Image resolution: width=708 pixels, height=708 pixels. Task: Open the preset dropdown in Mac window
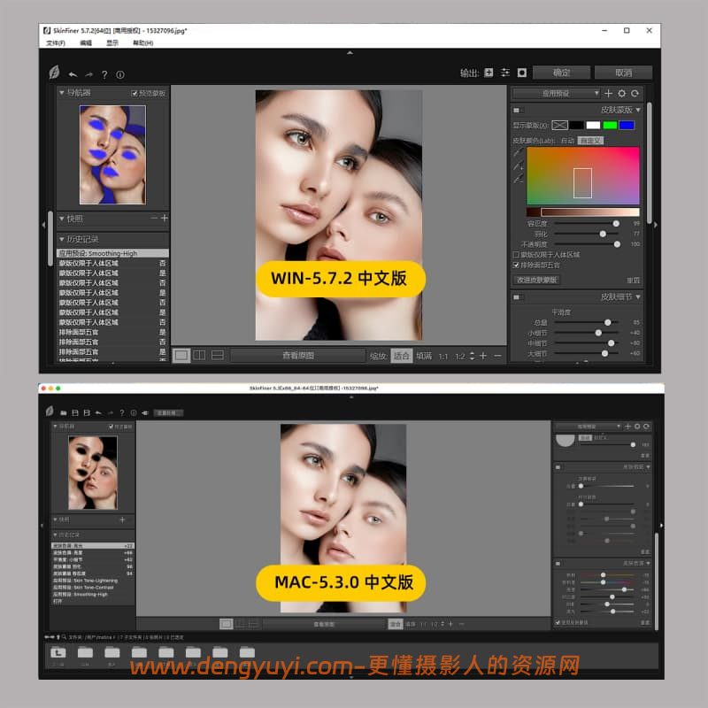tap(588, 427)
